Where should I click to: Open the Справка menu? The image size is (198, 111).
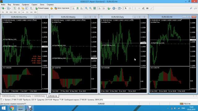pyautogui.click(x=50, y=5)
